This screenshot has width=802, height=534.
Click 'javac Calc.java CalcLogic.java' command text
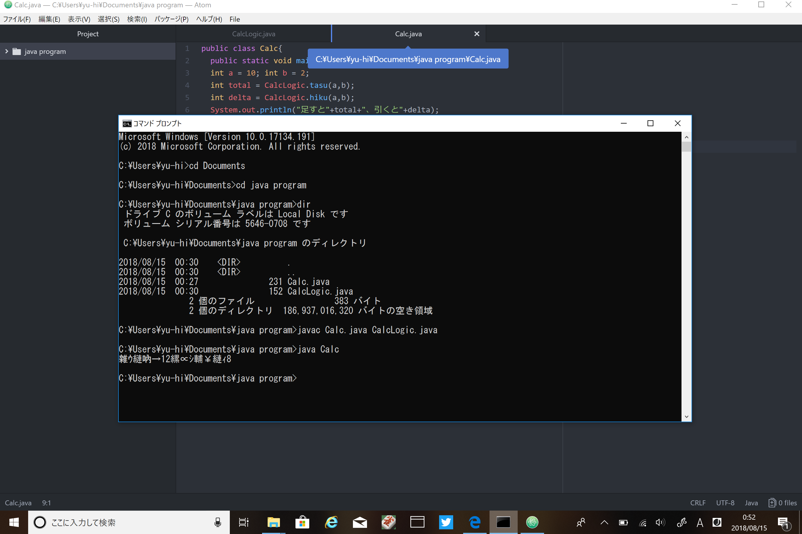[367, 330]
